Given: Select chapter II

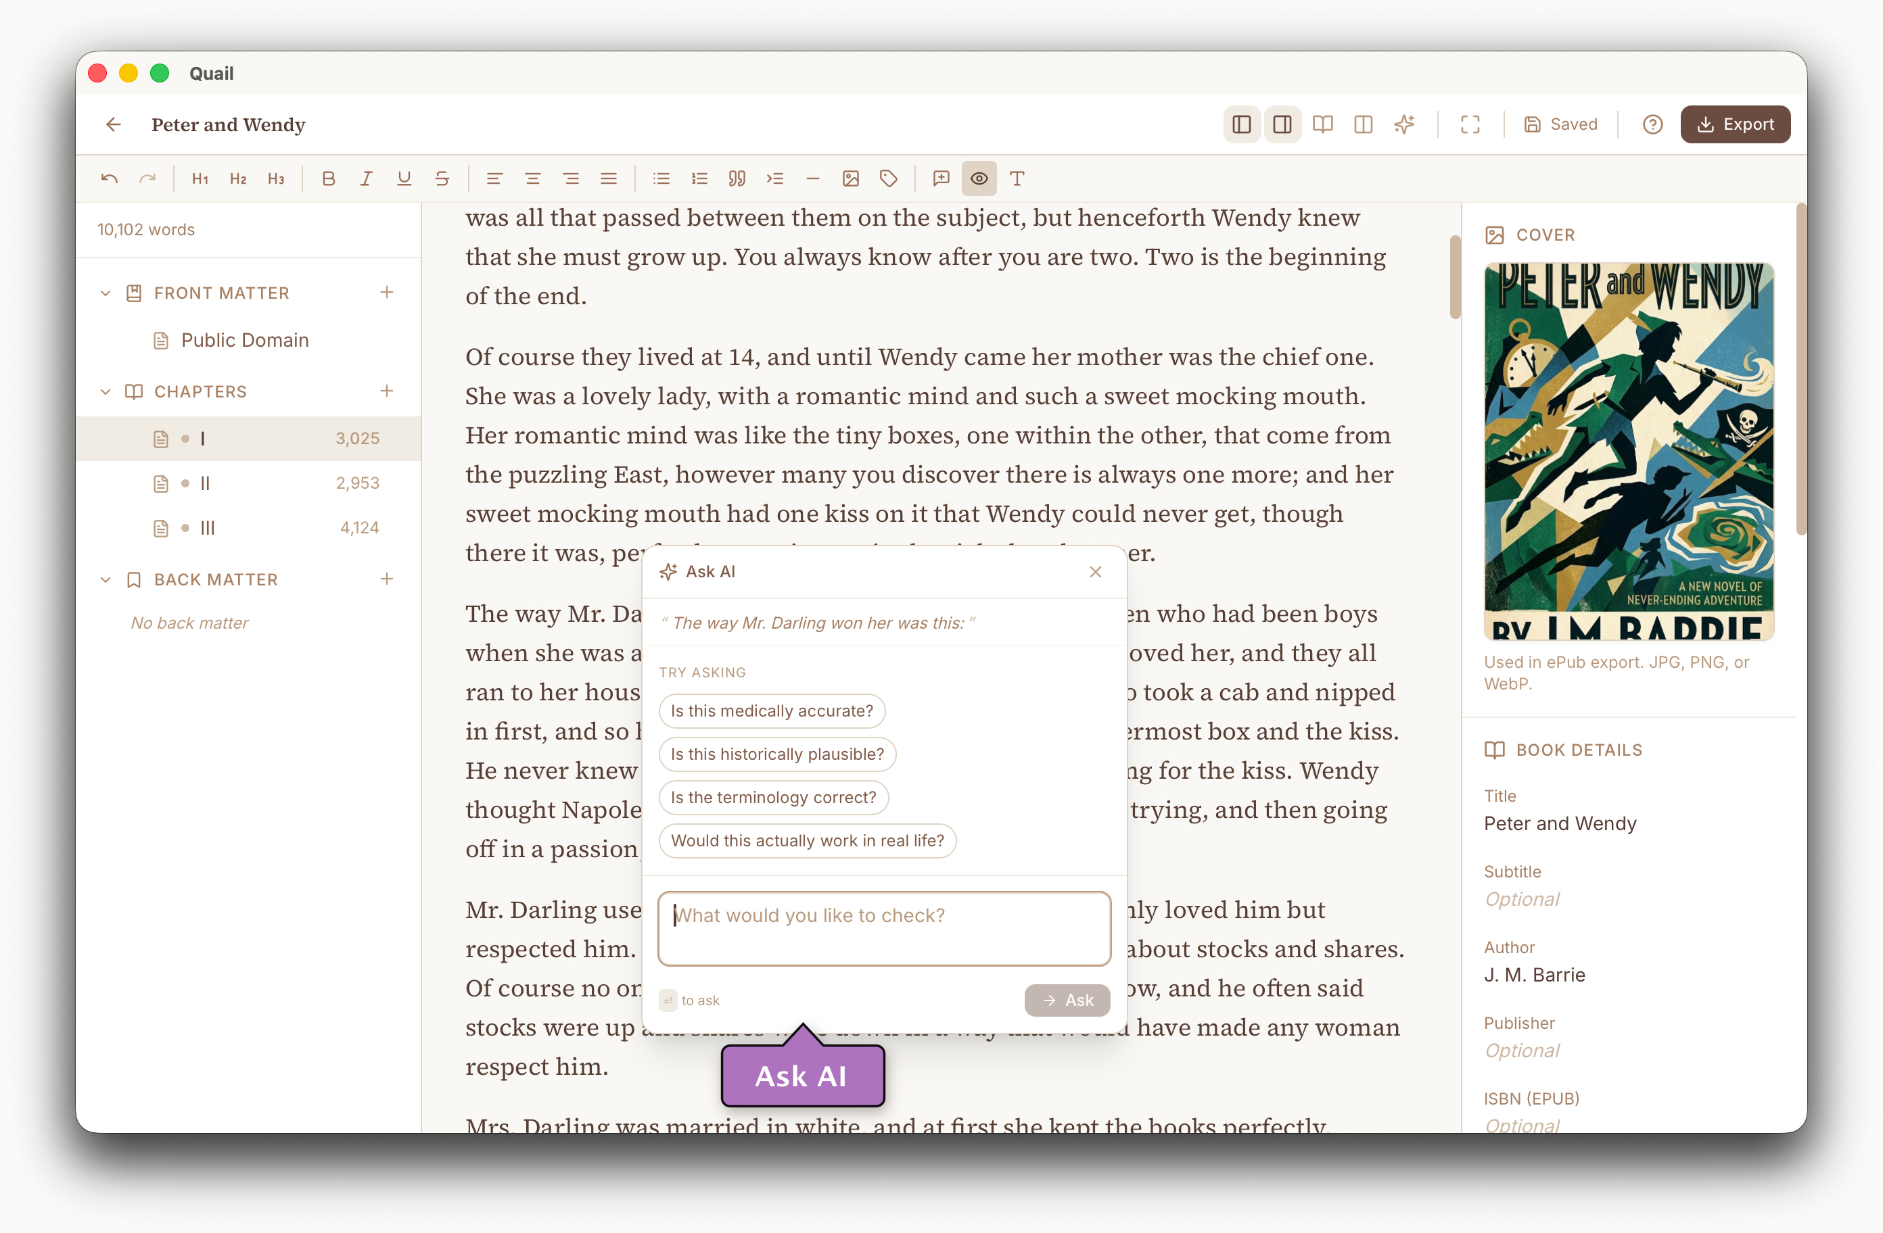Looking at the screenshot, I should [x=248, y=483].
